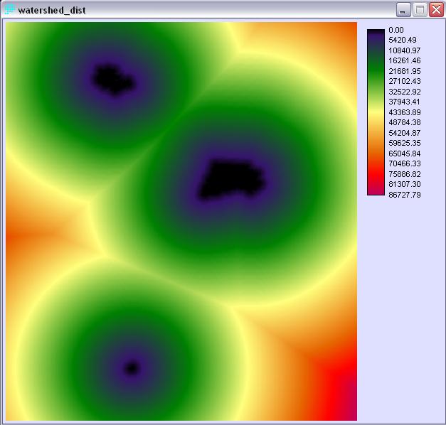
Task: Select the 86727.79 legend label
Action: [x=404, y=195]
